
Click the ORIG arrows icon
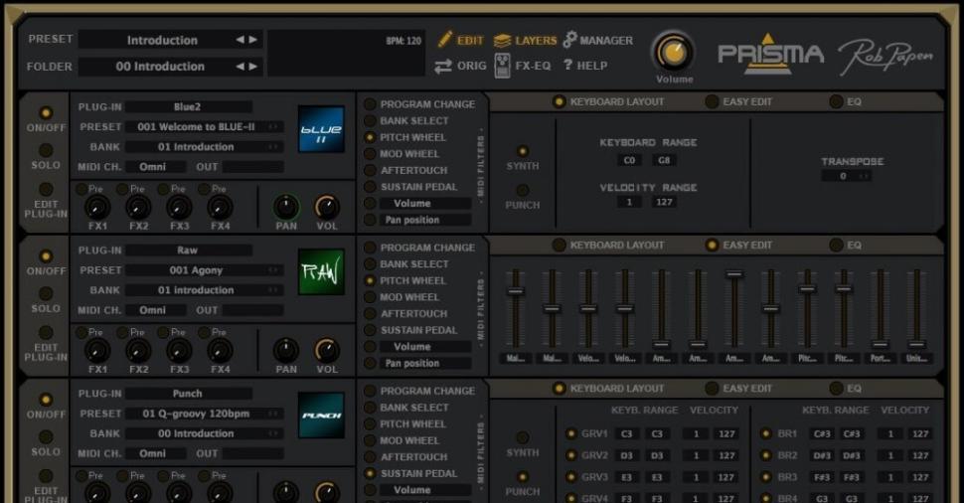click(x=443, y=66)
